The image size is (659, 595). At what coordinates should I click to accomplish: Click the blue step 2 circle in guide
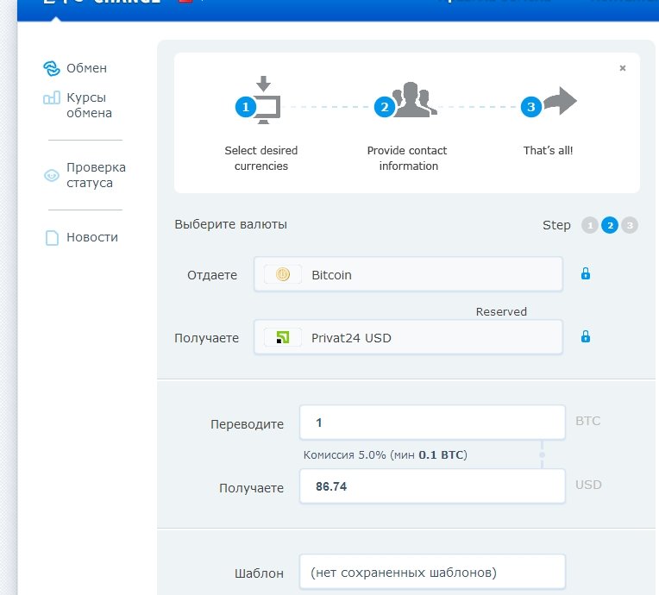pyautogui.click(x=385, y=107)
